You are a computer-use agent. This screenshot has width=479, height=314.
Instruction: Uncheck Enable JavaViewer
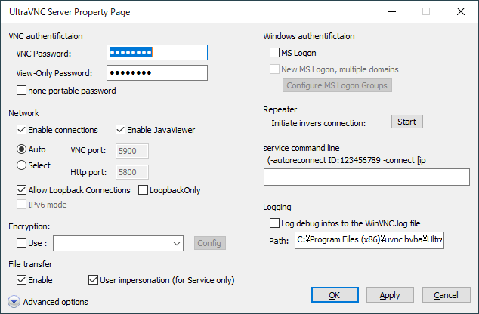pyautogui.click(x=120, y=130)
